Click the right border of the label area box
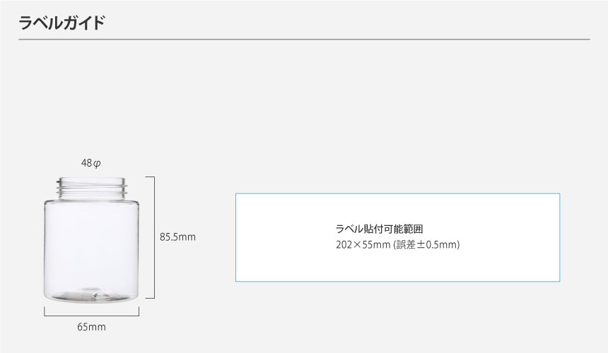 tap(559, 237)
